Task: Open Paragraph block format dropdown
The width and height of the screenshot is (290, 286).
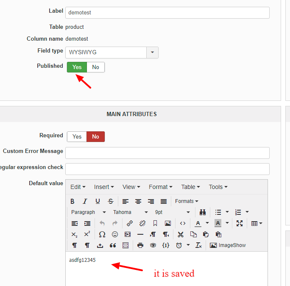Action: tap(89, 212)
